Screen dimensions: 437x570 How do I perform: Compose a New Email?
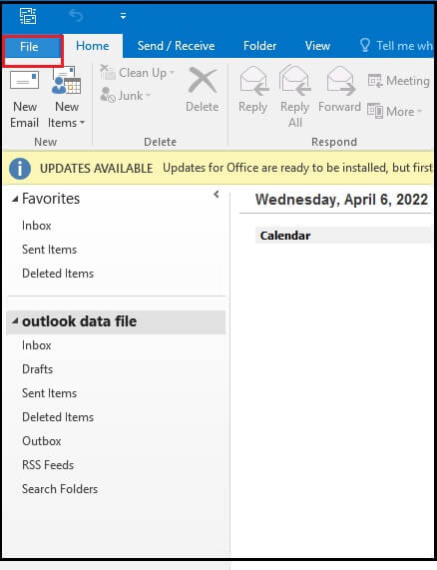coord(24,99)
